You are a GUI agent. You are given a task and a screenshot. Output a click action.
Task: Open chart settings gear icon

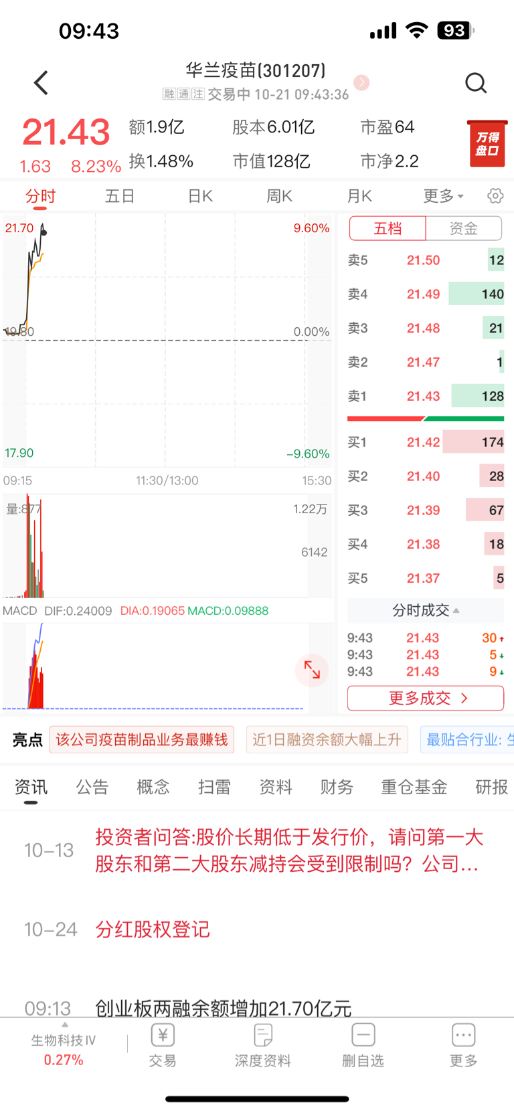point(495,196)
